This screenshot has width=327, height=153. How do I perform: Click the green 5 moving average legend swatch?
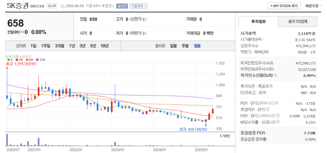pyautogui.click(x=9, y=60)
